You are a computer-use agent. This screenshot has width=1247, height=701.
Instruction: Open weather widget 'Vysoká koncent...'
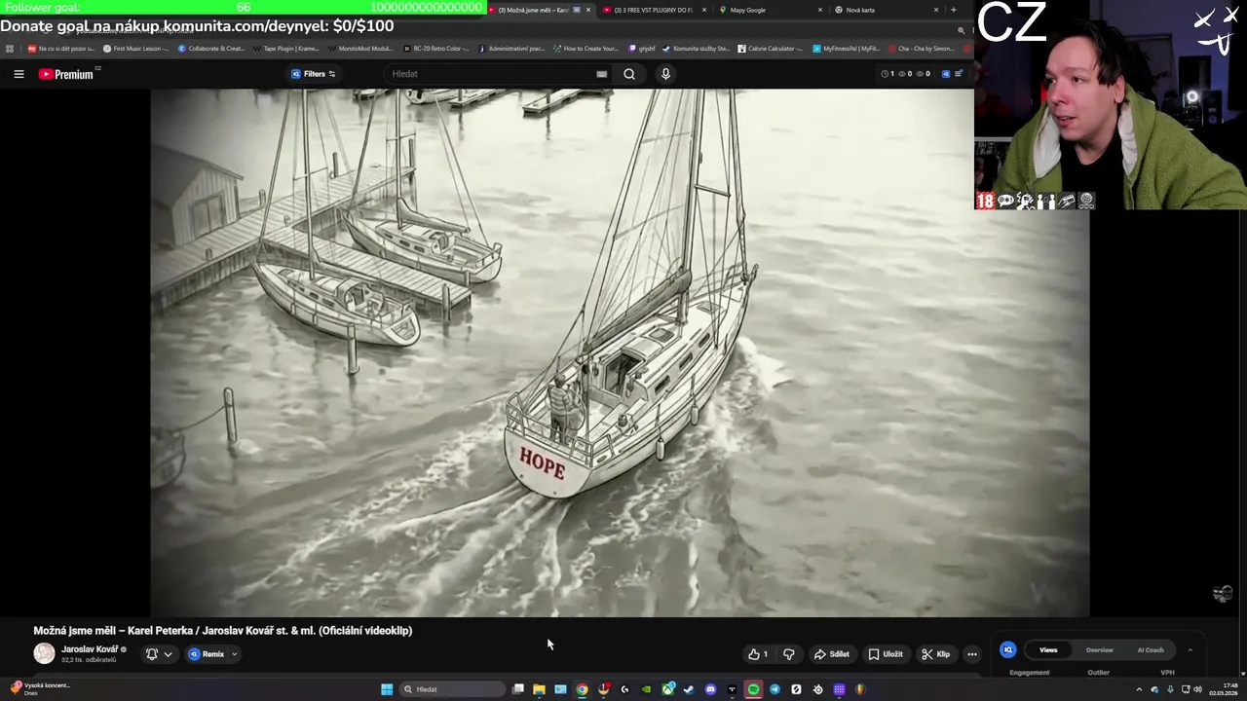40,688
